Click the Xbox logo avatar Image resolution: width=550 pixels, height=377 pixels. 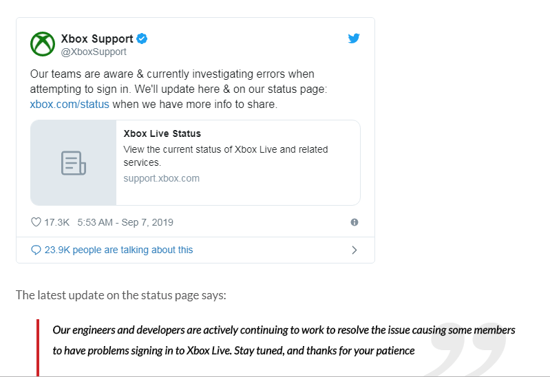(x=43, y=44)
